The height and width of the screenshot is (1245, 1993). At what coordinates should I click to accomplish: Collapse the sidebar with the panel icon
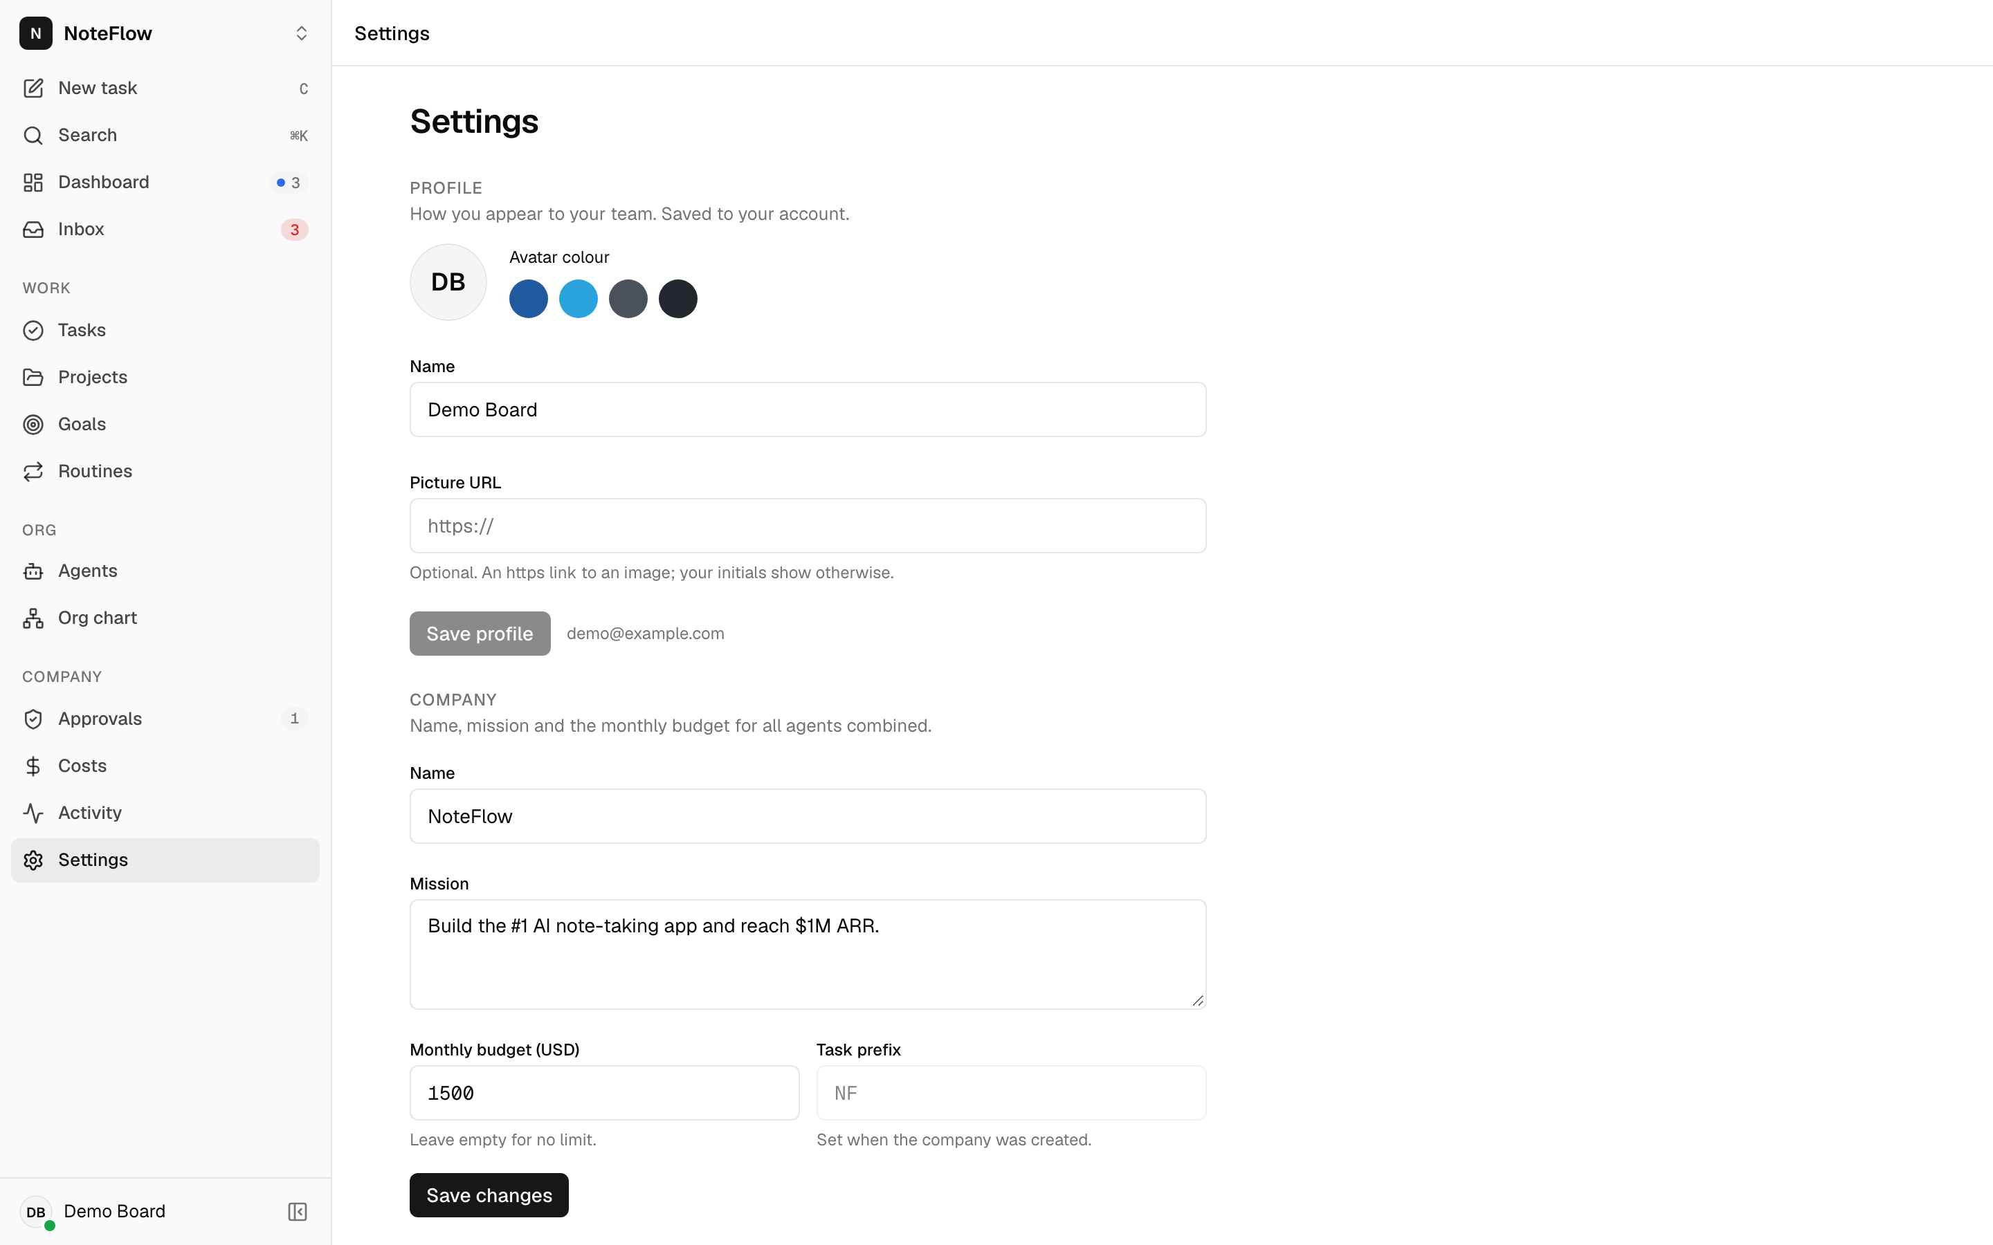(x=298, y=1211)
